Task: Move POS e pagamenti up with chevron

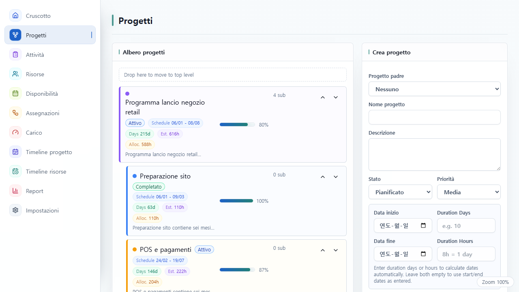Action: (x=323, y=250)
